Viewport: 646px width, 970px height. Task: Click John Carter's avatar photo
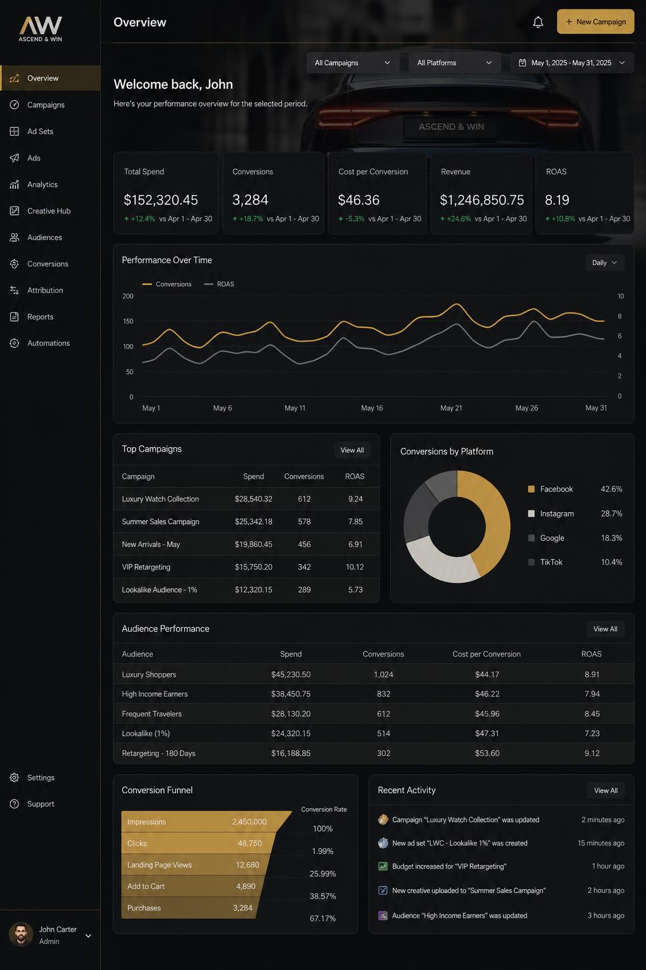(x=21, y=935)
